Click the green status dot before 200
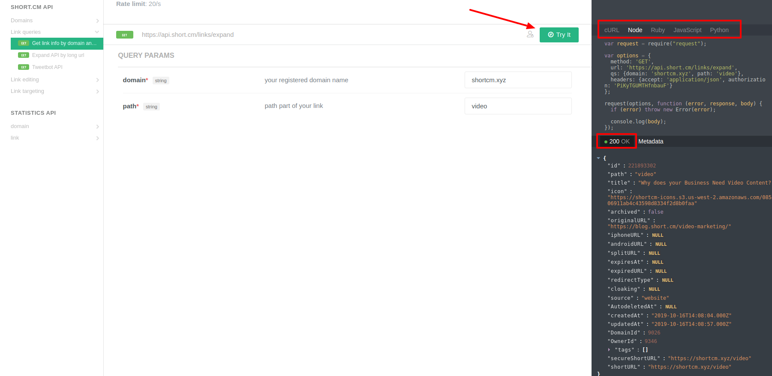This screenshot has height=376, width=772. click(x=606, y=142)
